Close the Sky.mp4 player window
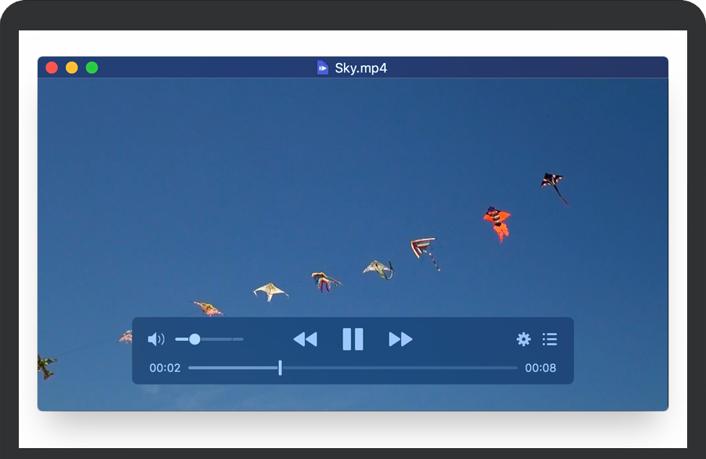This screenshot has height=459, width=706. [x=51, y=68]
